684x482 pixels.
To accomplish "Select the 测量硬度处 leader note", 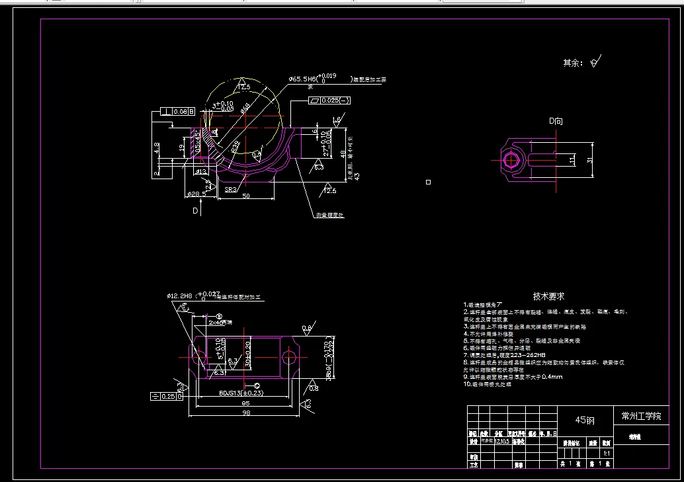I will pyautogui.click(x=330, y=215).
